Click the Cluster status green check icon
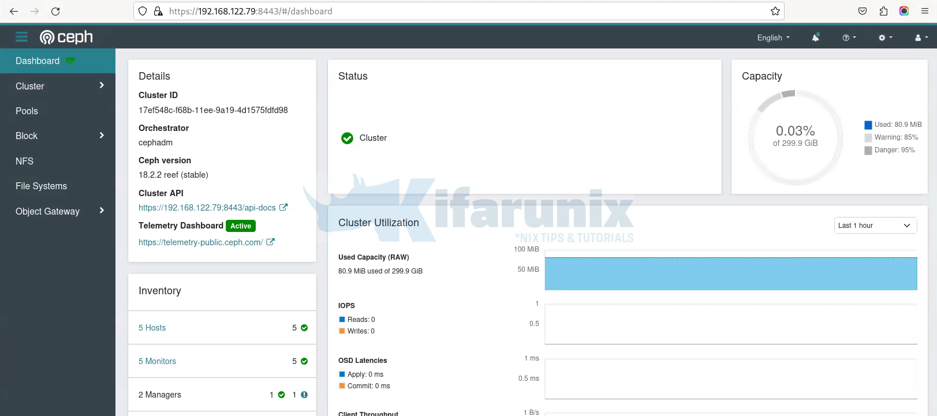937x416 pixels. click(x=347, y=138)
